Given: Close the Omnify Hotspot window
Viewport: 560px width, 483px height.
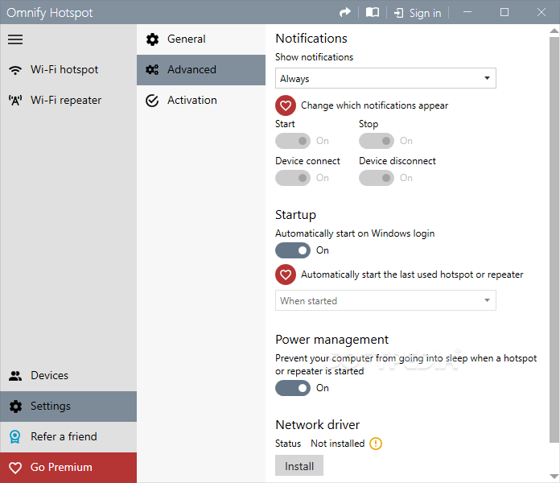Looking at the screenshot, I should click(x=541, y=13).
